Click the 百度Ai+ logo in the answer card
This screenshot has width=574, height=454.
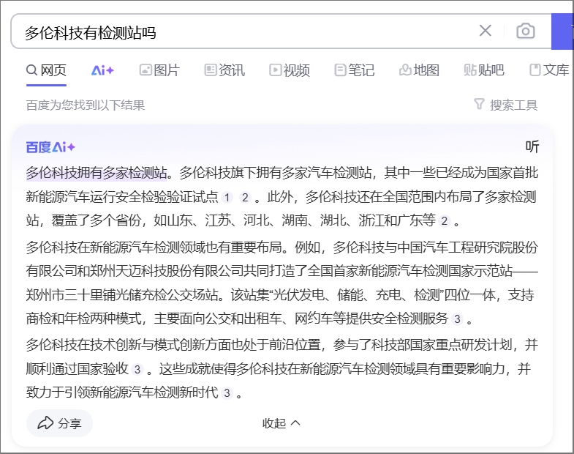tap(50, 147)
